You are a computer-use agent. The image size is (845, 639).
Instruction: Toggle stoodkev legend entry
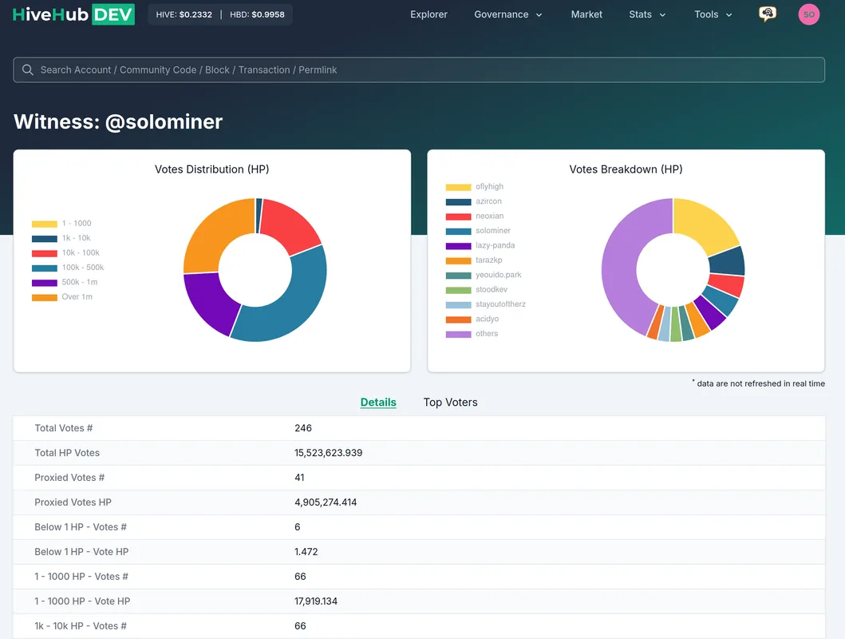[476, 290]
